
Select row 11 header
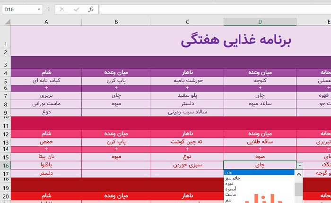[5, 124]
